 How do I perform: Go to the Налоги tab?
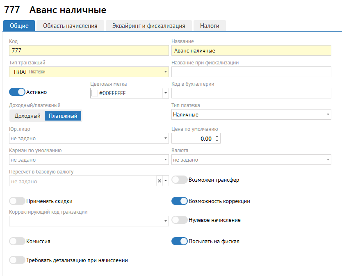[210, 25]
